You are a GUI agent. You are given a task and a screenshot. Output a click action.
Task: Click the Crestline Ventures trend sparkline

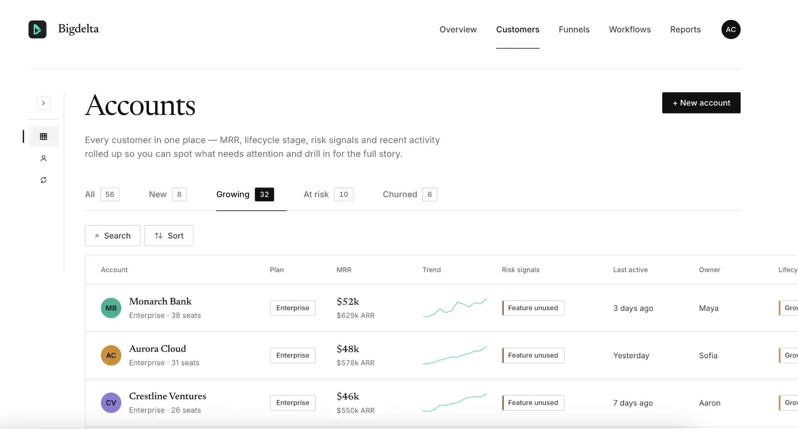pos(454,403)
